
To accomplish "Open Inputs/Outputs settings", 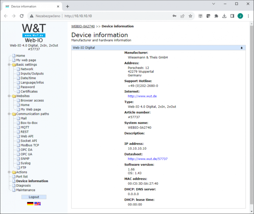I will coord(32,74).
